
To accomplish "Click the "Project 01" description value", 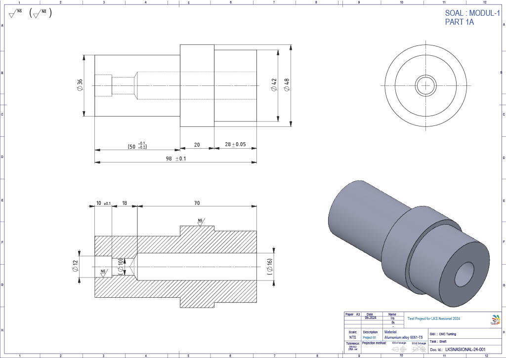I will [370, 337].
